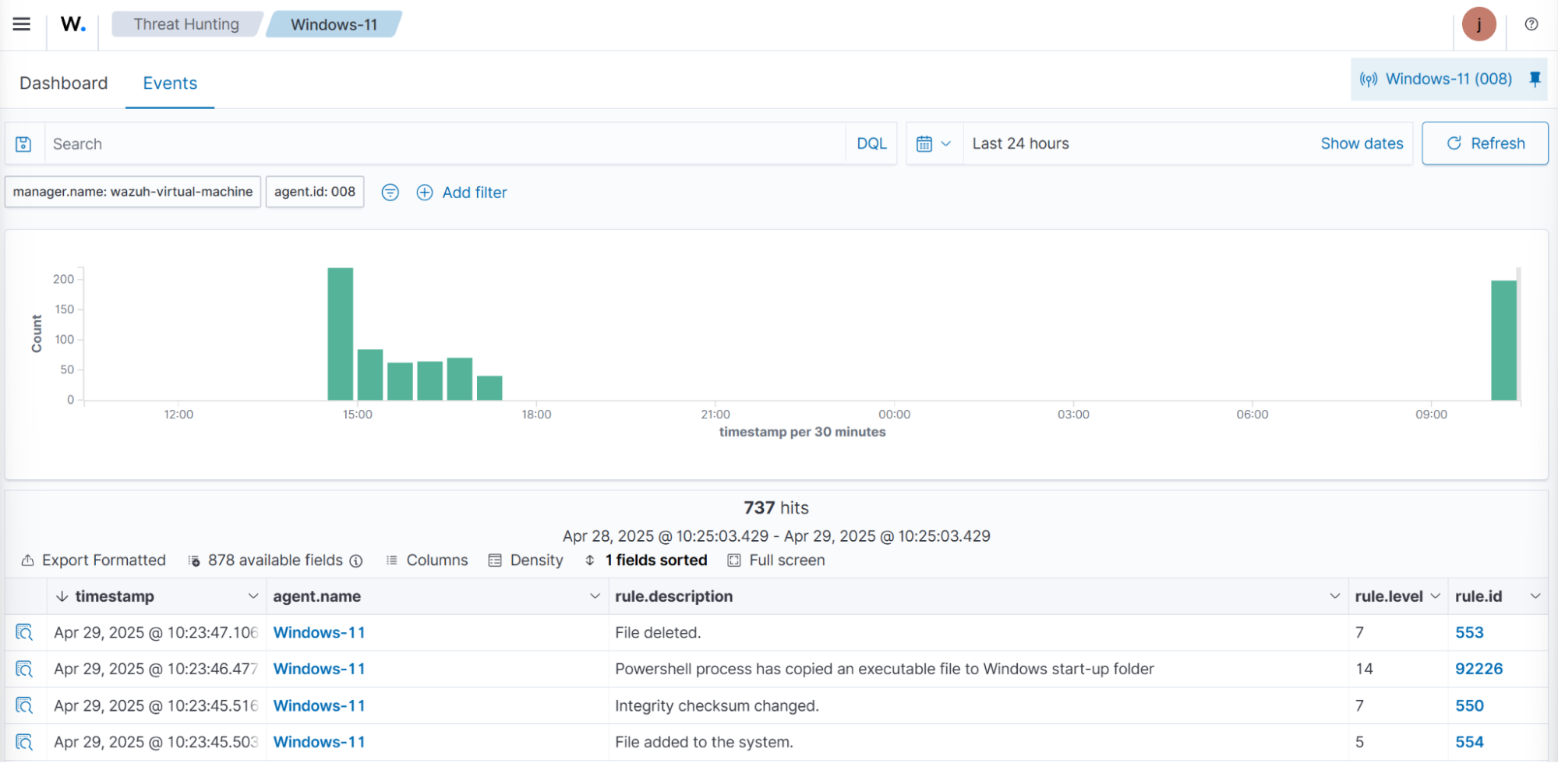Go to Threat Hunting breadcrumb

pos(186,24)
